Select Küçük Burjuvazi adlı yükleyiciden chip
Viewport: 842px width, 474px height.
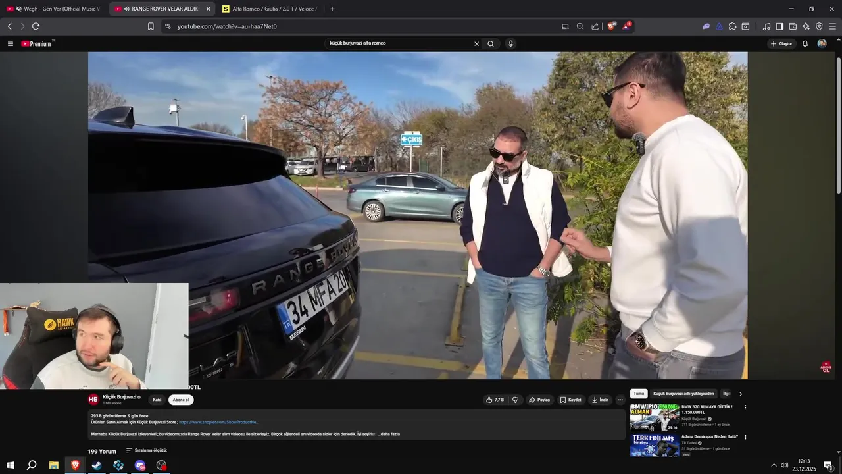coord(683,394)
